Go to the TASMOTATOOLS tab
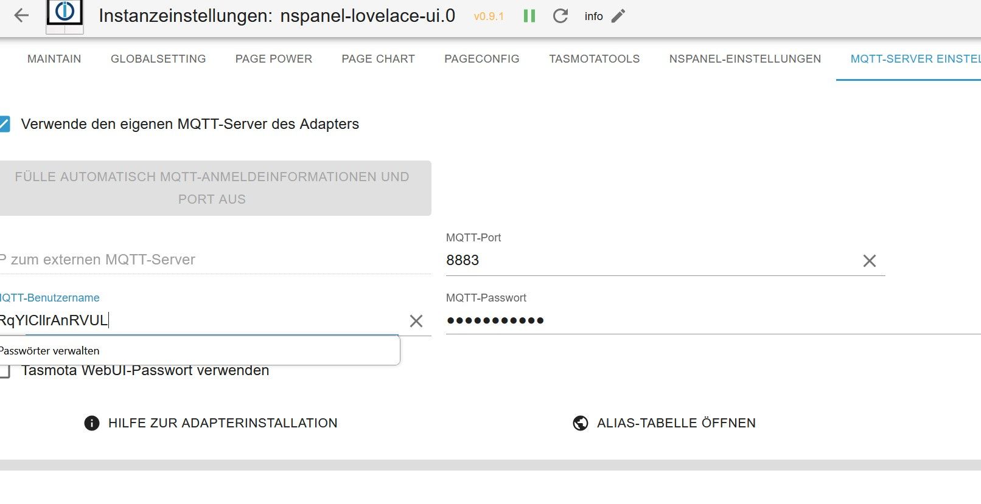981x504 pixels. pyautogui.click(x=594, y=59)
